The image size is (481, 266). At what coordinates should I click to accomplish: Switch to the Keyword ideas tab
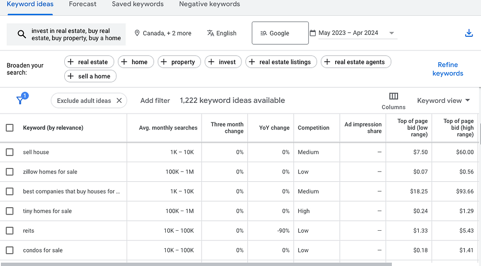coord(30,4)
